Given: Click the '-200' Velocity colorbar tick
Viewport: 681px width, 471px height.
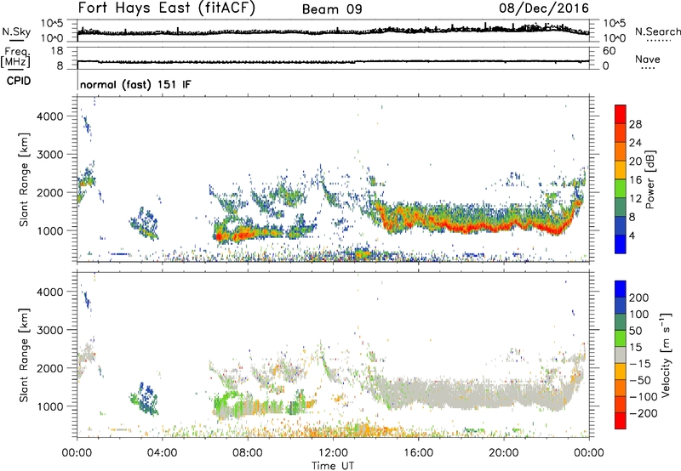Looking at the screenshot, I should click(644, 413).
